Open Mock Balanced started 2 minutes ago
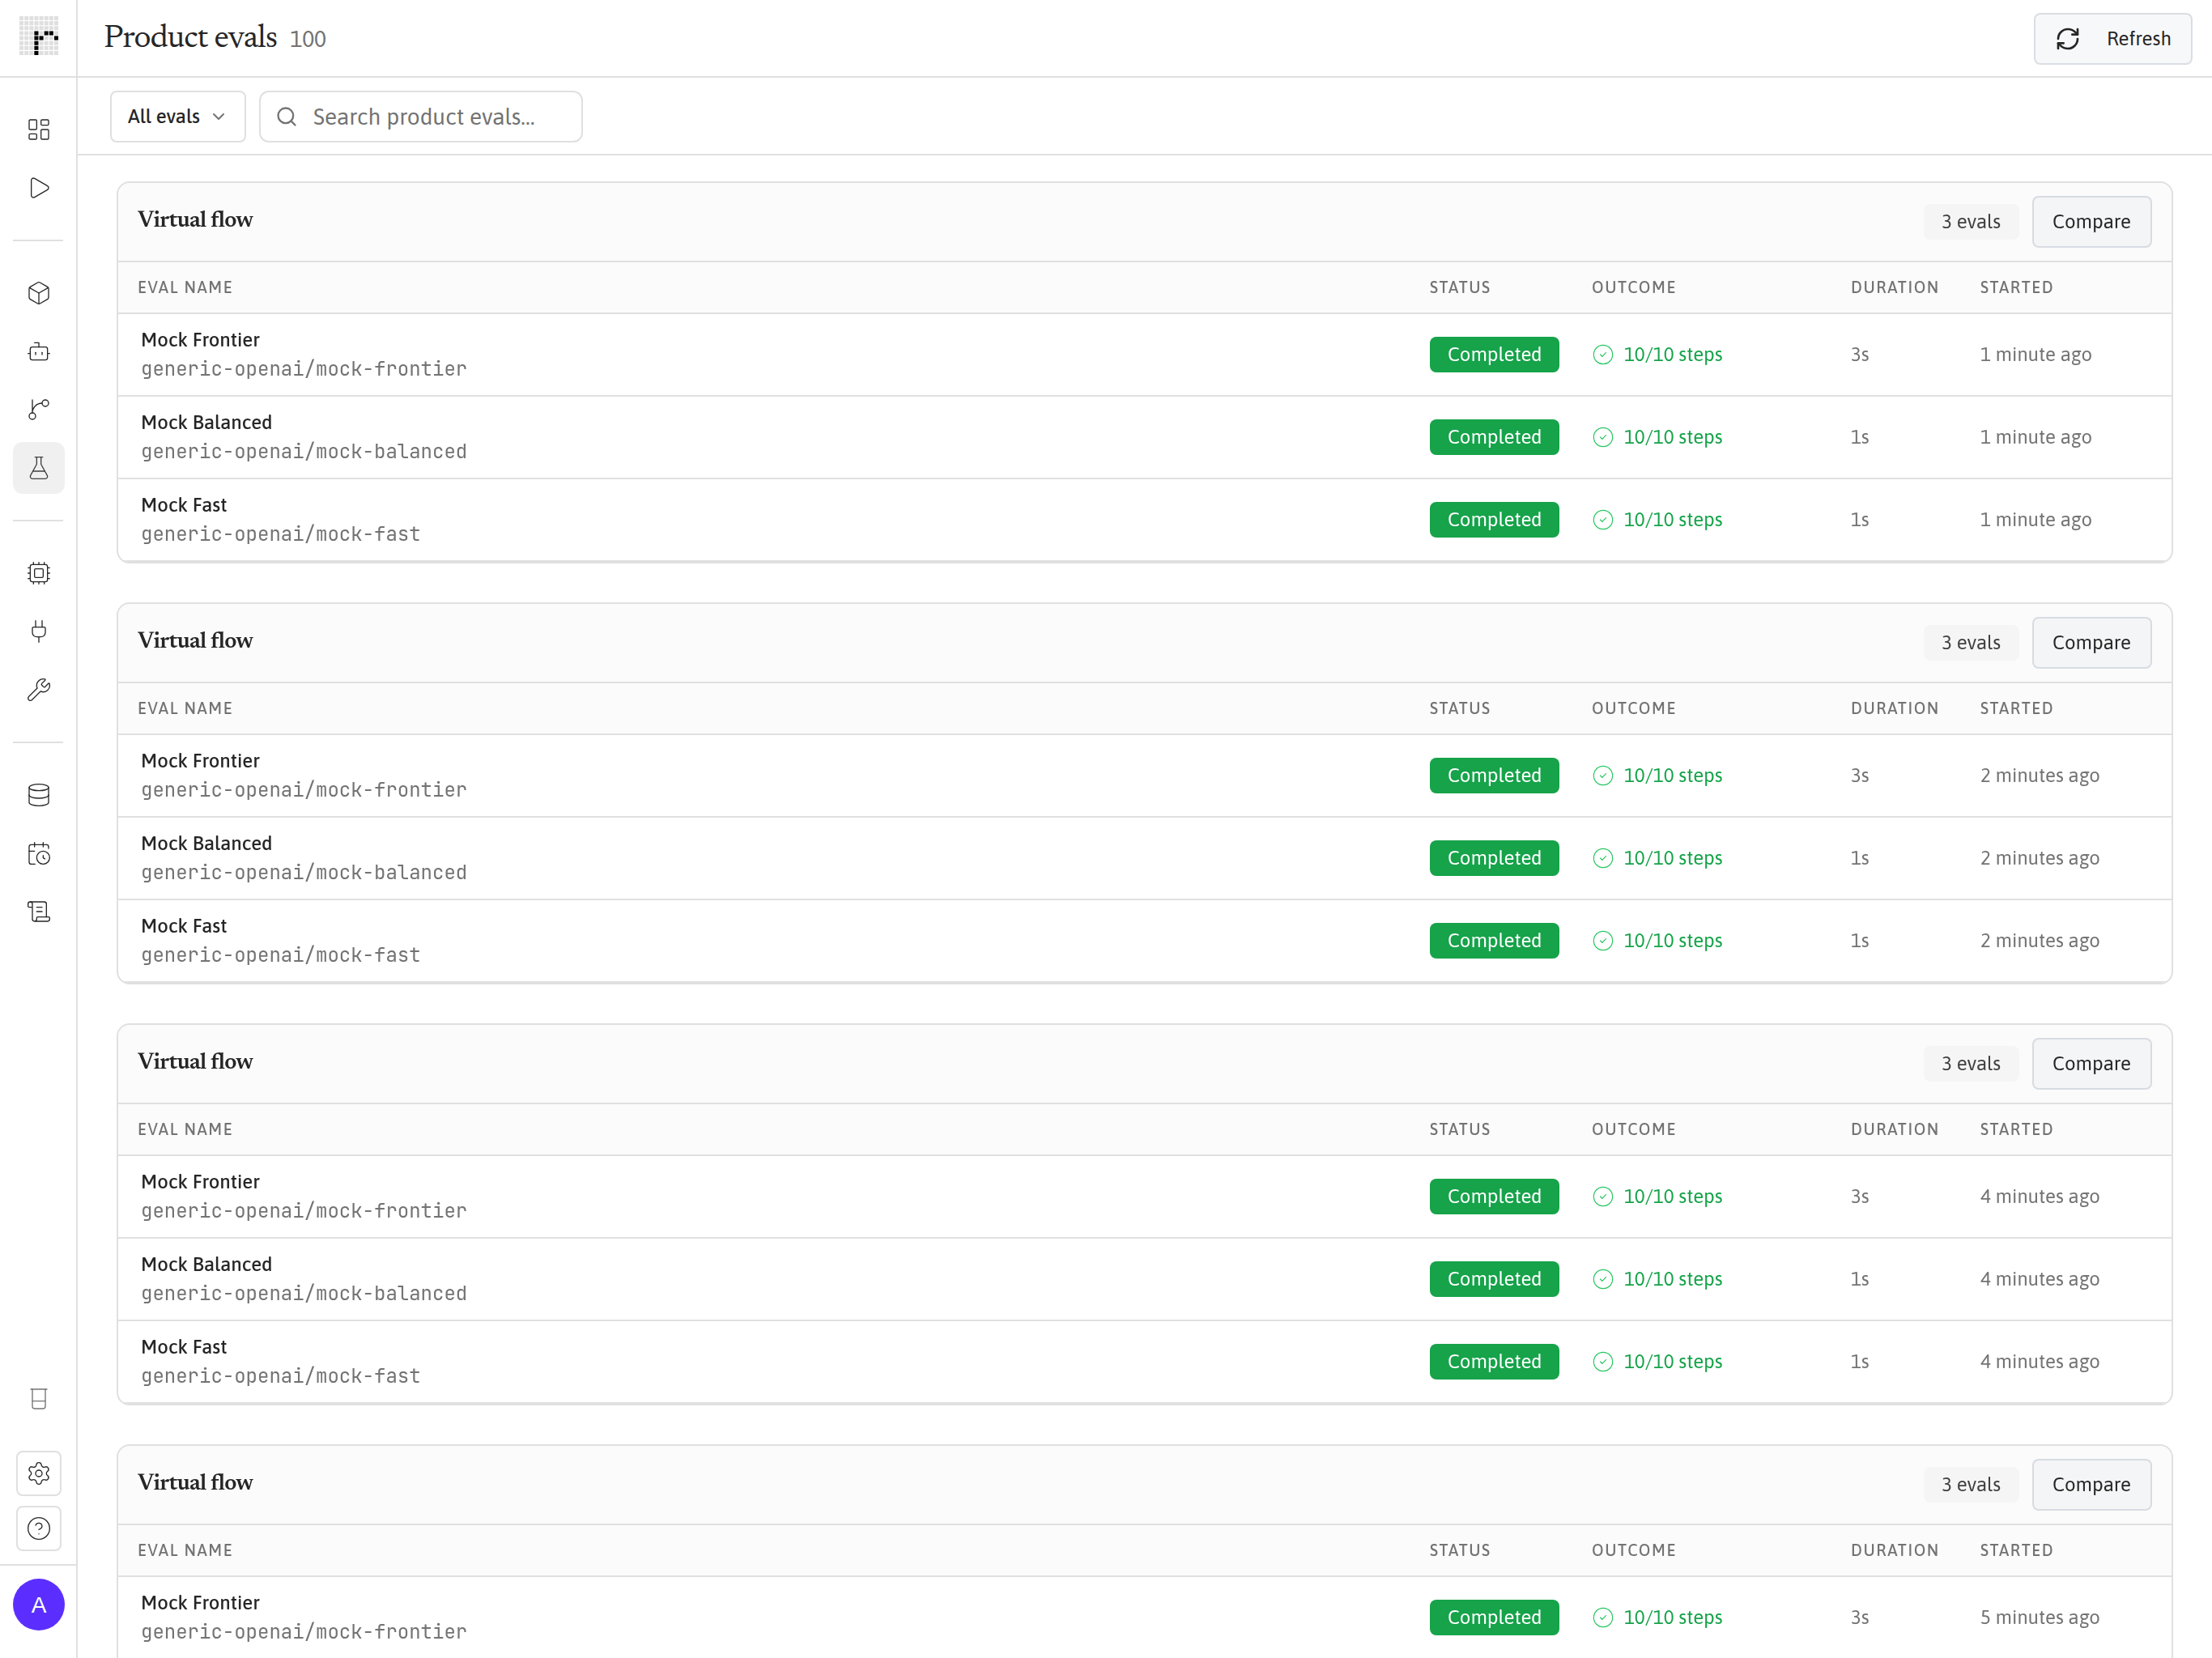This screenshot has height=1658, width=2212. click(x=1144, y=858)
